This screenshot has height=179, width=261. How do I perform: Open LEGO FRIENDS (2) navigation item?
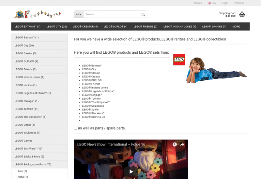145,27
